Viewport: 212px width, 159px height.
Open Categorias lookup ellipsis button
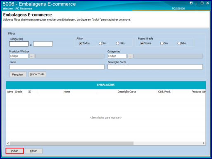pyautogui.click(x=130, y=56)
